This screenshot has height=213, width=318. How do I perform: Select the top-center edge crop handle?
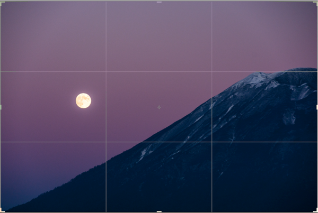[x=159, y=2]
